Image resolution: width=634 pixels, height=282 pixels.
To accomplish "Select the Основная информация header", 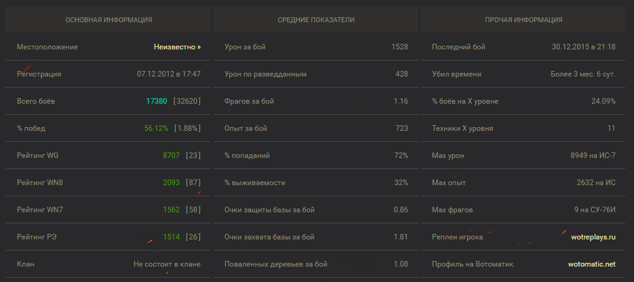I will (108, 20).
